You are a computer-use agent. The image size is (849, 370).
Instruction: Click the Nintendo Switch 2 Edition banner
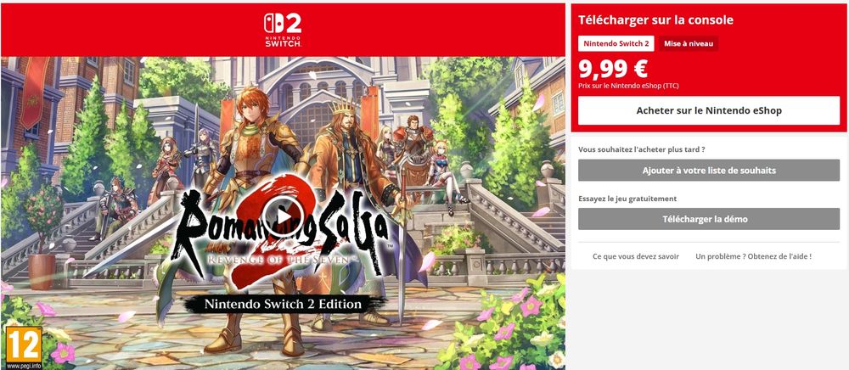(x=283, y=305)
